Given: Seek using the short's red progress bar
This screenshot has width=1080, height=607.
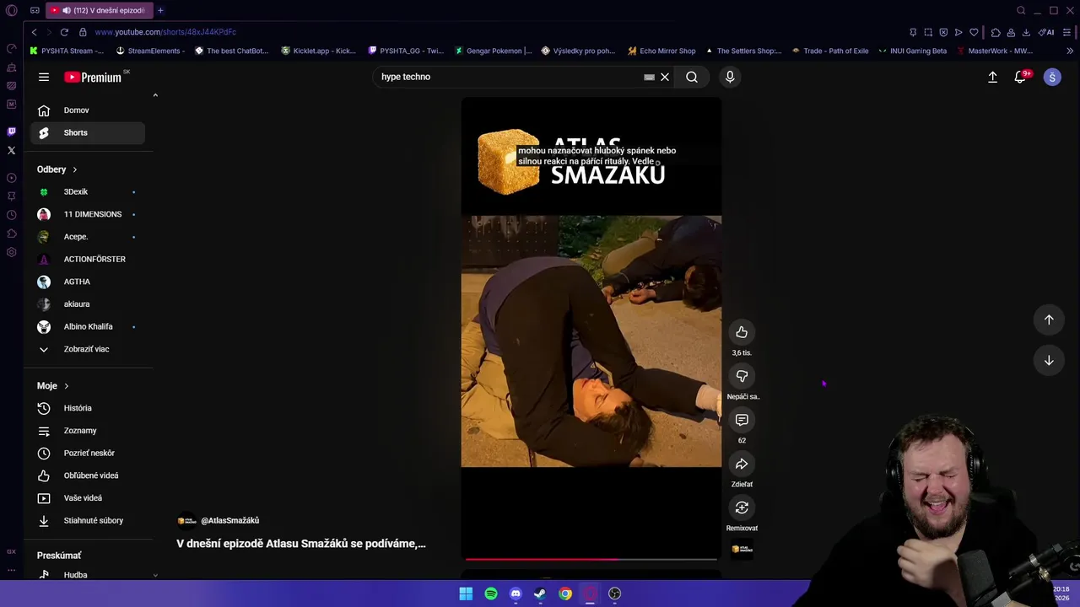Looking at the screenshot, I should [591, 559].
